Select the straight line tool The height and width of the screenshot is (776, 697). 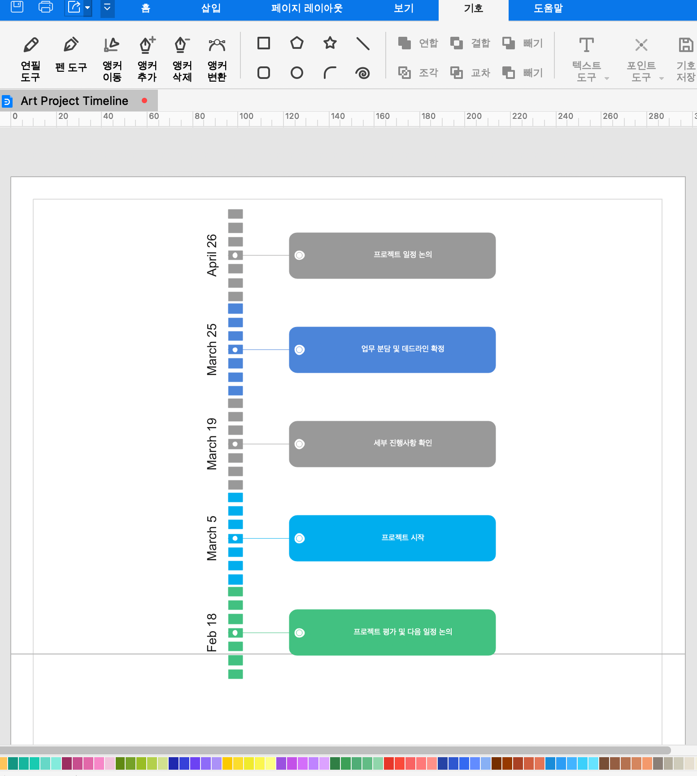click(x=363, y=44)
